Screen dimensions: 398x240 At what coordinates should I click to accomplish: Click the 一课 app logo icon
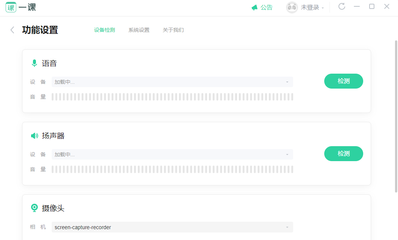(x=11, y=7)
